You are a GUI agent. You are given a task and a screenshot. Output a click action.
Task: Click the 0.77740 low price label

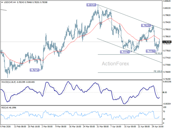tap(125, 52)
